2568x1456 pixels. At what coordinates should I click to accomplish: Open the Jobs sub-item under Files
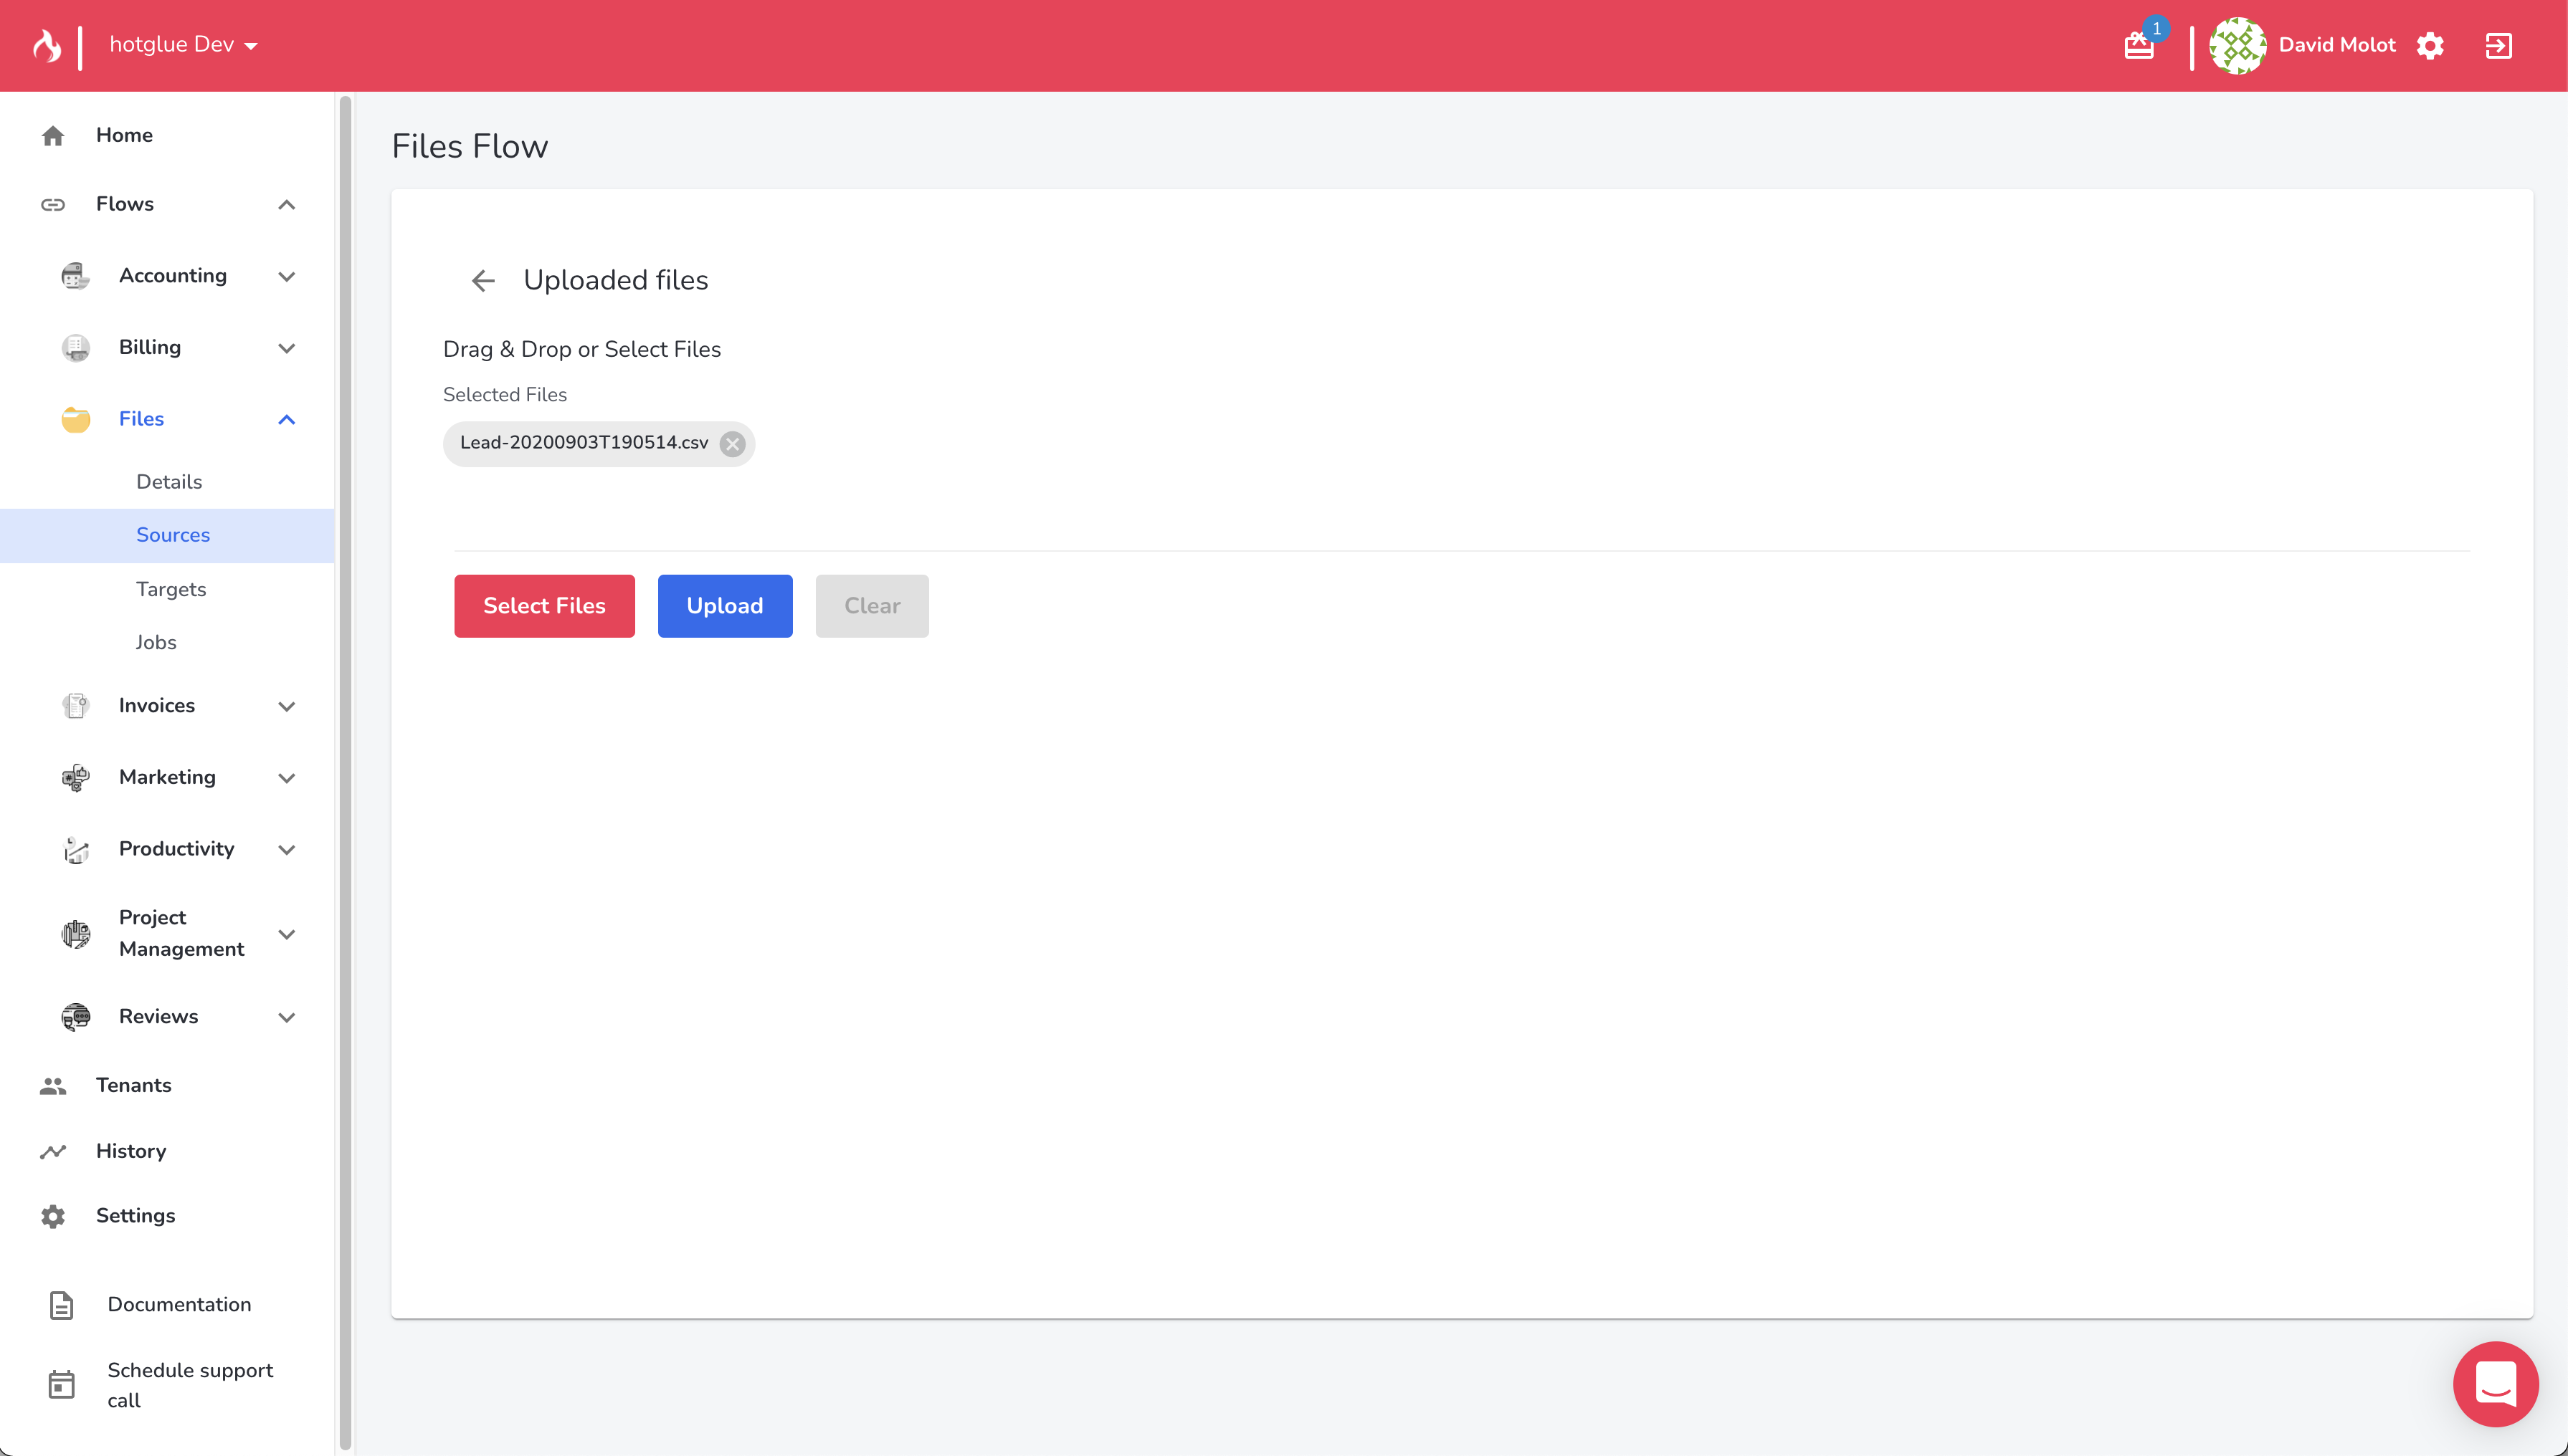point(156,642)
